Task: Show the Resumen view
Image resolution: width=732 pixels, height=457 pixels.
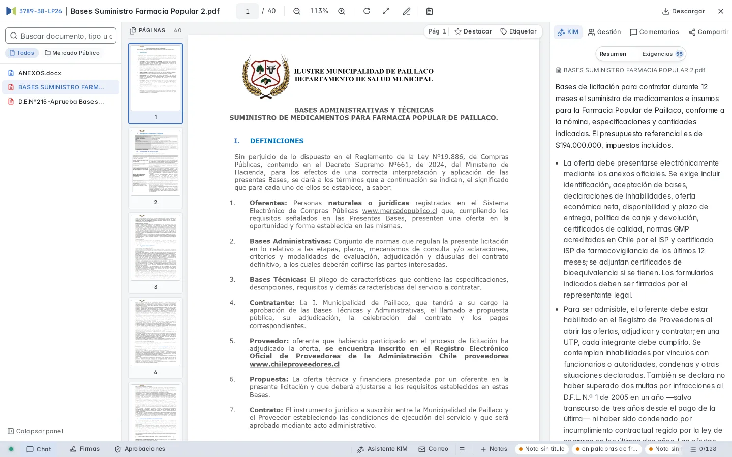Action: (x=613, y=54)
